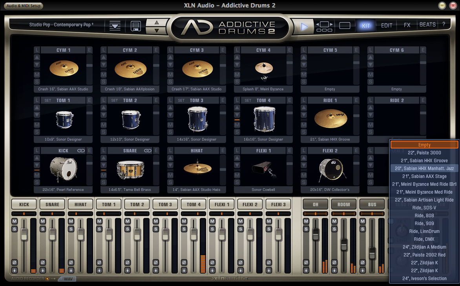Select next kitpiece arrow on TOM 1 slot
460x286 pixels.
[37, 114]
